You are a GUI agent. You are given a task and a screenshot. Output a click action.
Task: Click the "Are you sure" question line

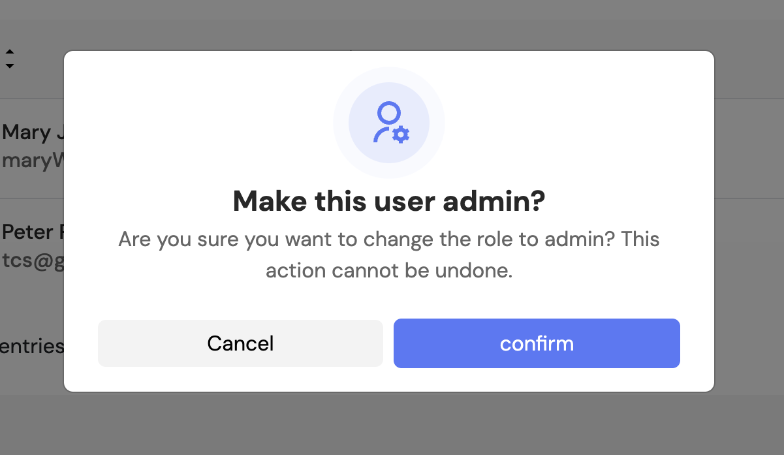click(x=388, y=239)
